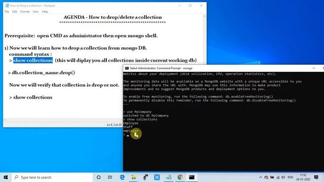Image resolution: width=324 pixels, height=182 pixels.
Task: Open Notepad Edit menu
Action: pos(15,12)
